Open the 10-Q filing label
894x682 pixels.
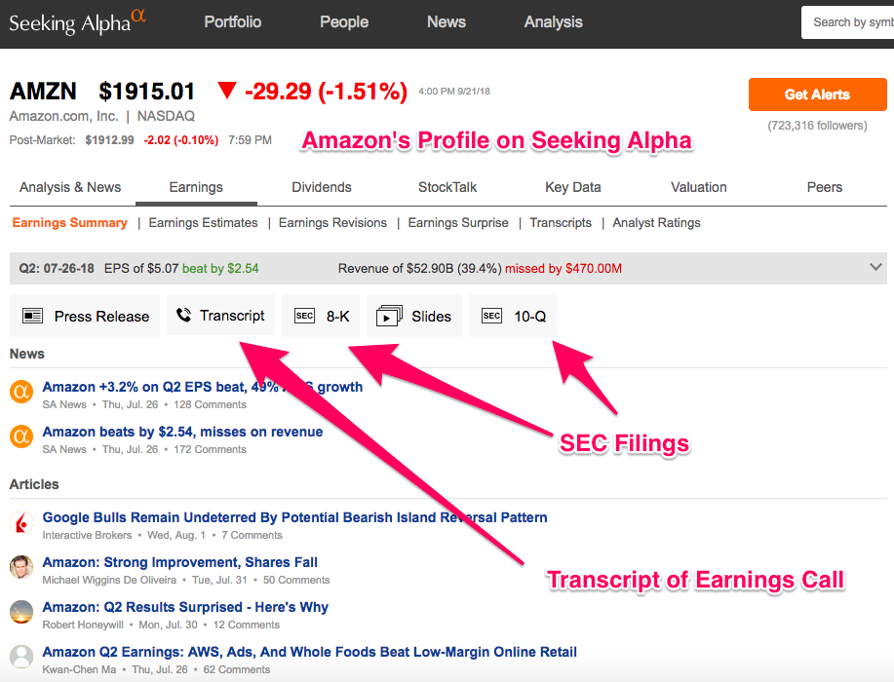pyautogui.click(x=529, y=317)
